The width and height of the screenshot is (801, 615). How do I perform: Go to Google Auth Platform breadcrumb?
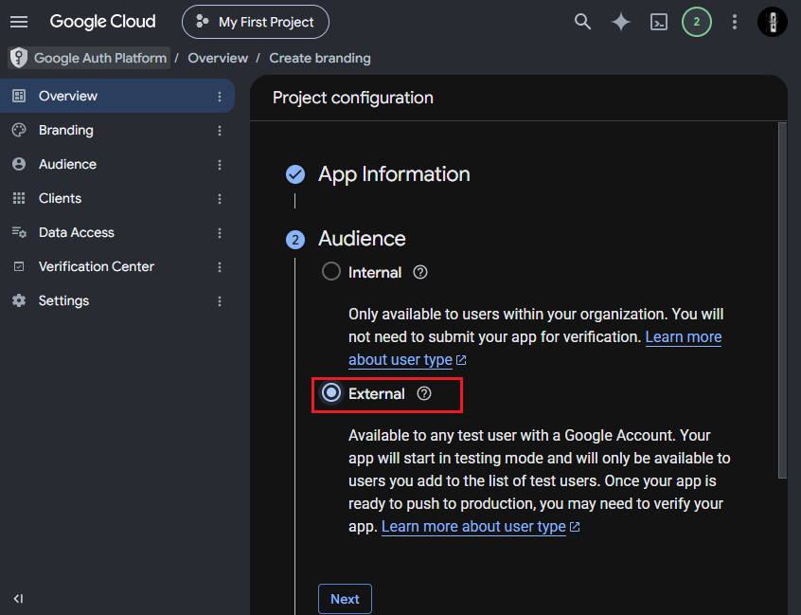tap(100, 59)
